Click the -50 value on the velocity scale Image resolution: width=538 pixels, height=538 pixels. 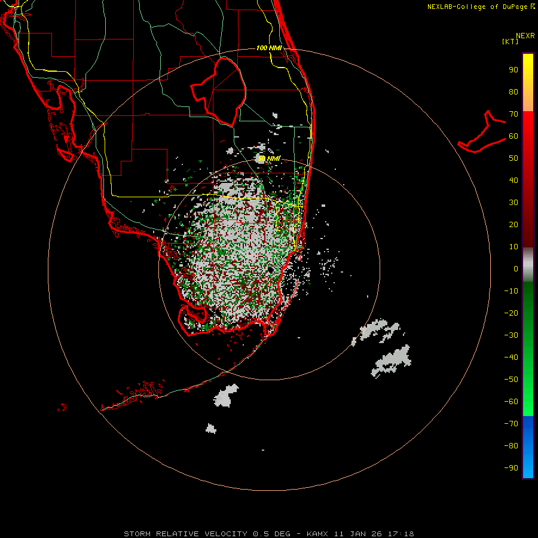[x=511, y=380]
